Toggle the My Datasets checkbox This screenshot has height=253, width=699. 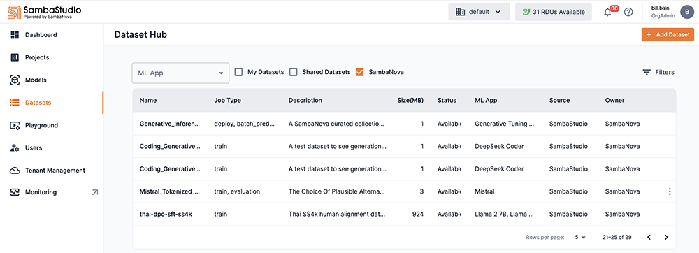pos(238,72)
